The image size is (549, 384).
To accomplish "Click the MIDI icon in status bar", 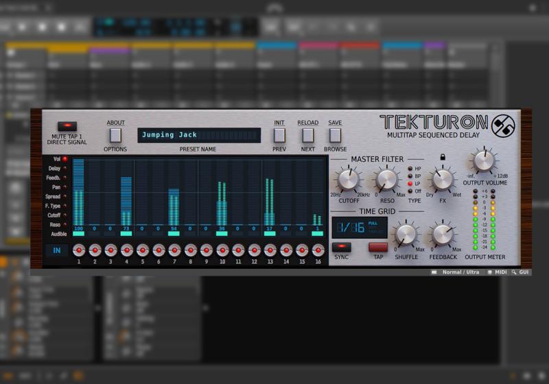I will point(489,272).
